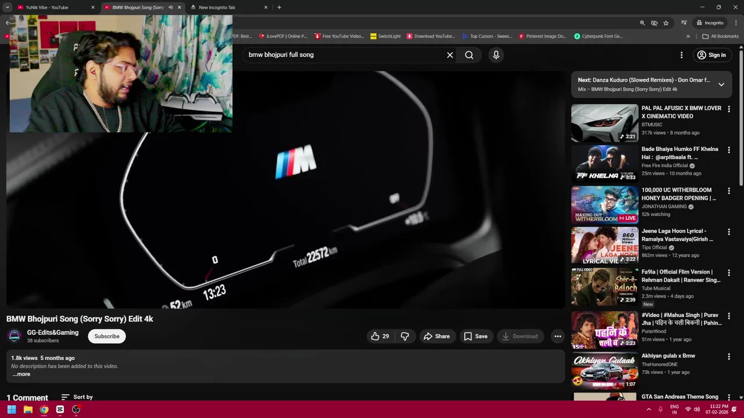Viewport: 744px width, 418px height.
Task: Like the video with thumbs-up icon
Action: pyautogui.click(x=380, y=336)
